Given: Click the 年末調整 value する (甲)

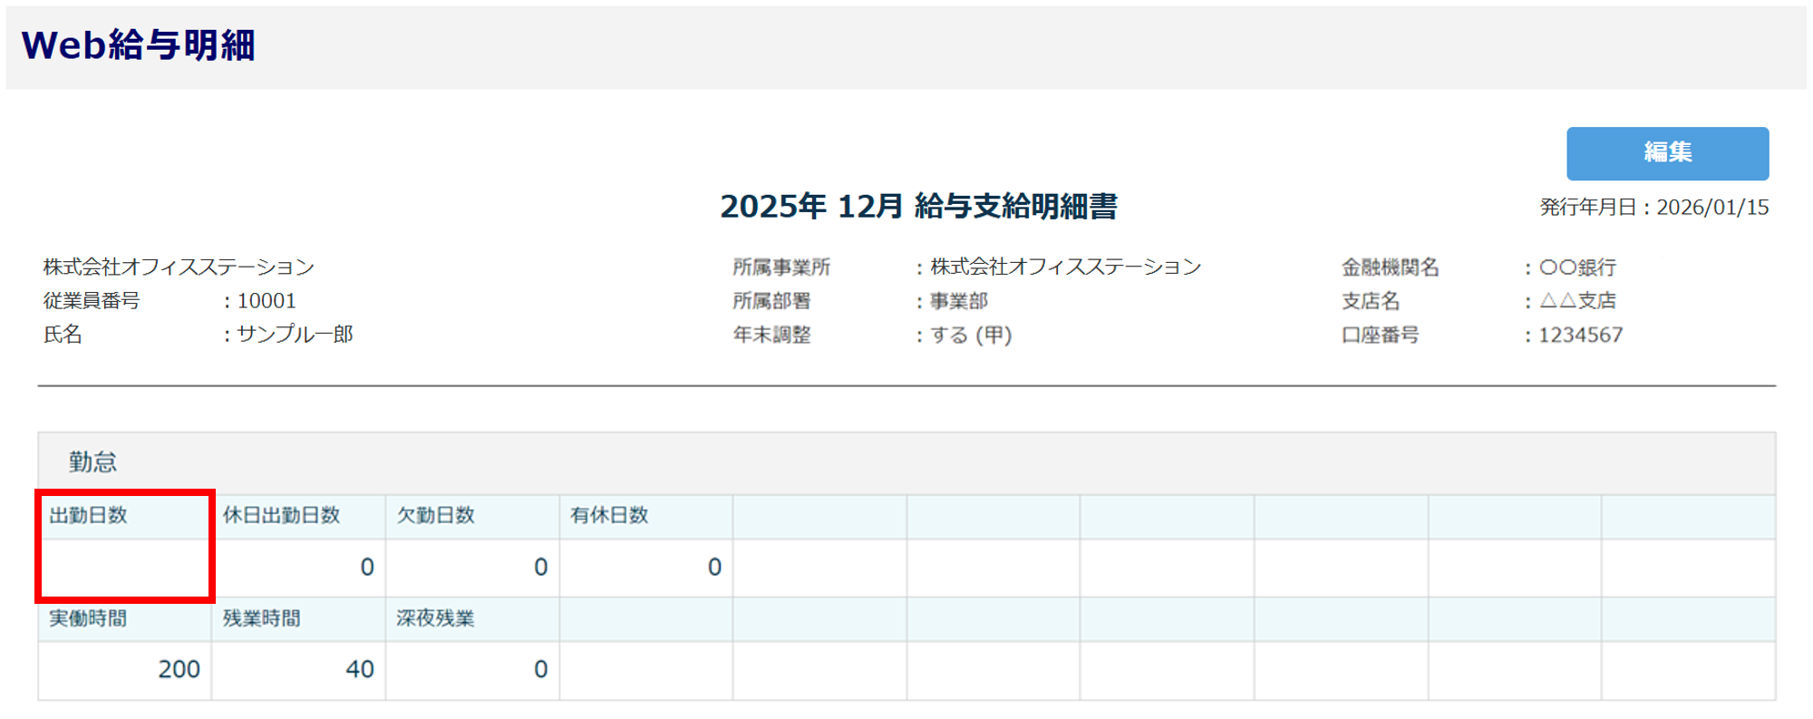Looking at the screenshot, I should 971,335.
